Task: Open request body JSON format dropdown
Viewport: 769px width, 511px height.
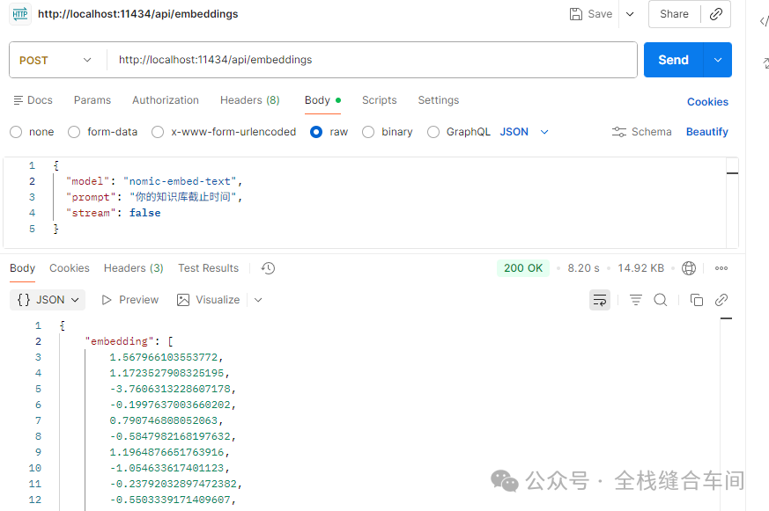Action: coord(524,132)
